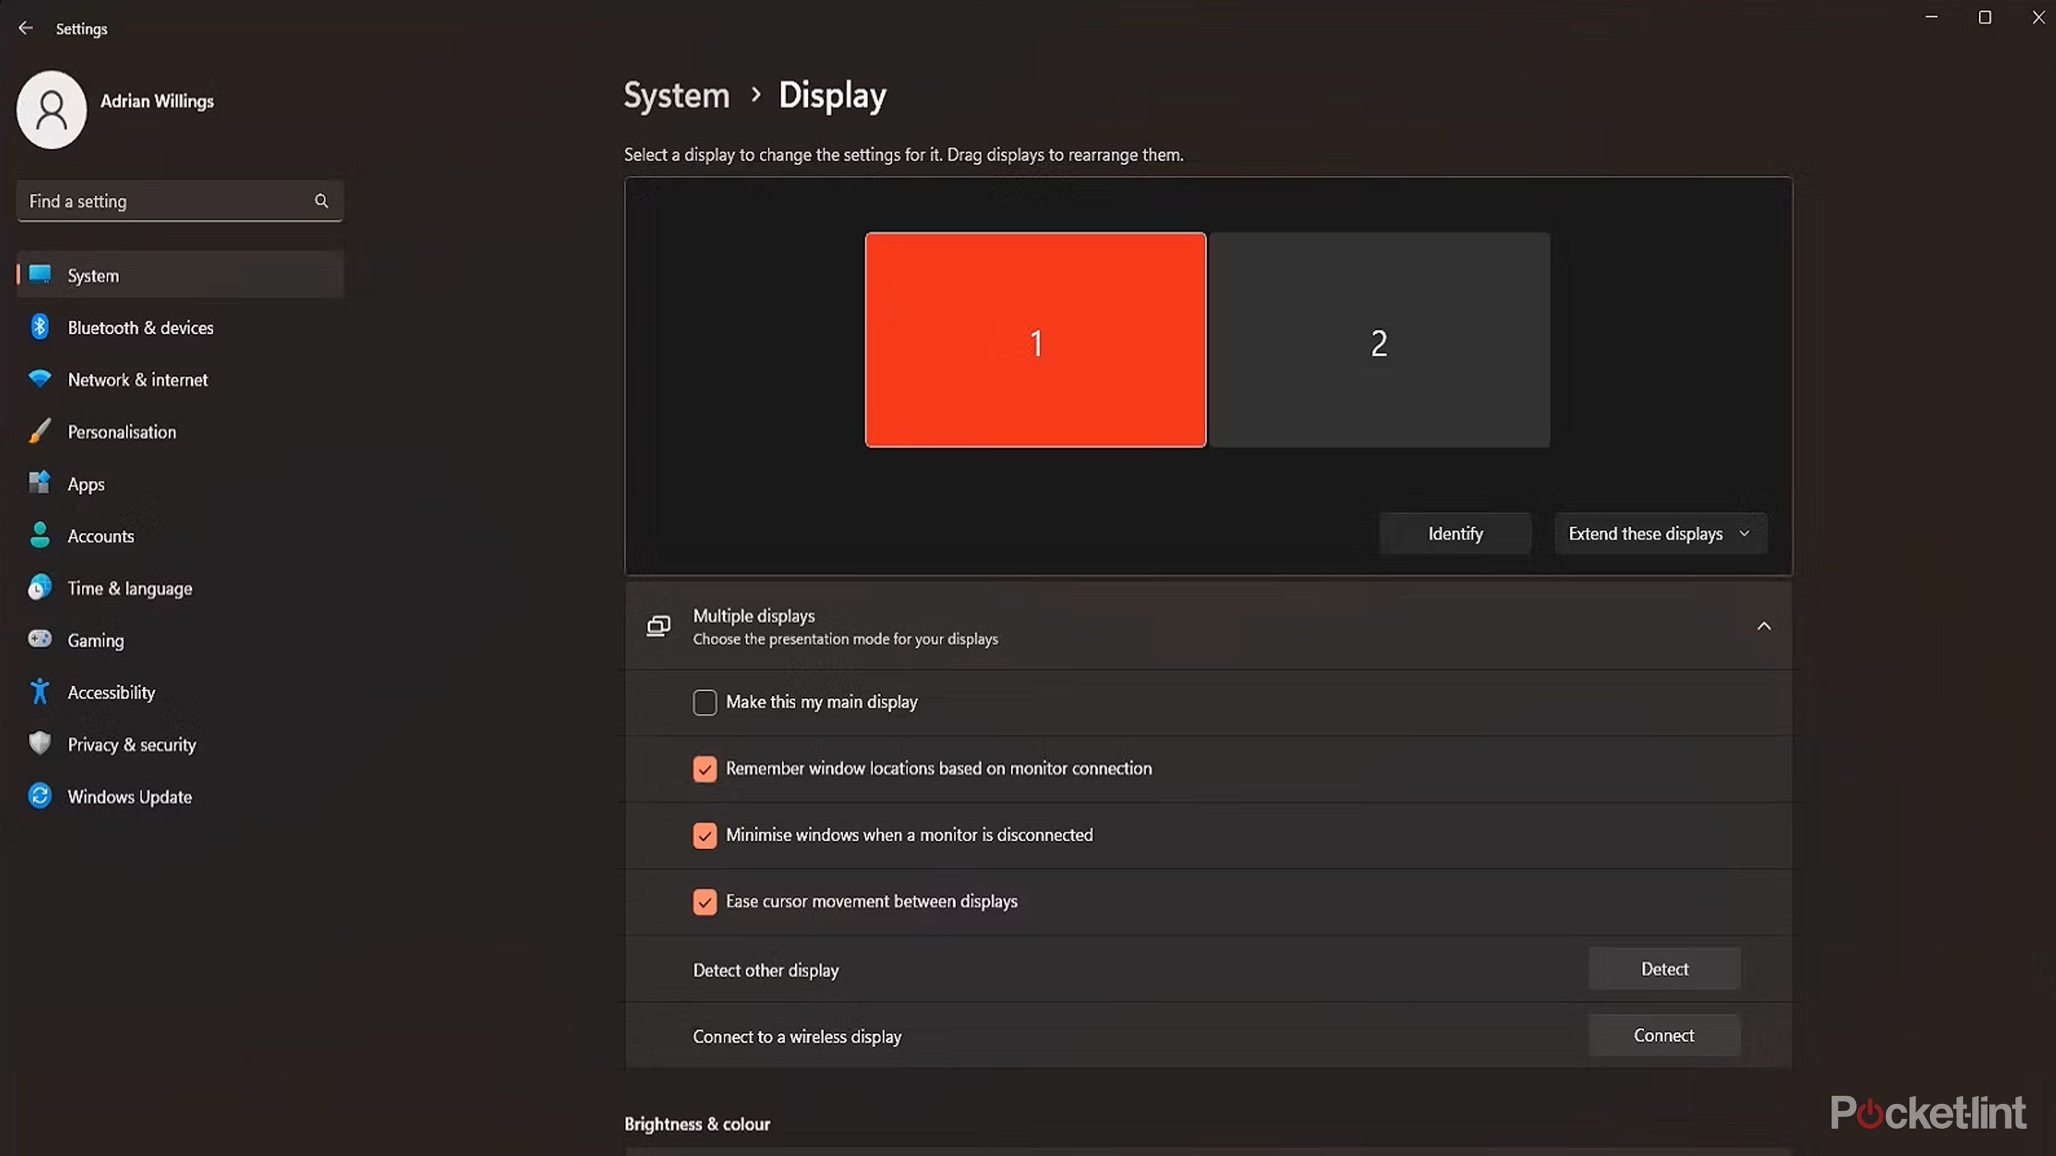Click the back arrow in Settings

pos(27,27)
